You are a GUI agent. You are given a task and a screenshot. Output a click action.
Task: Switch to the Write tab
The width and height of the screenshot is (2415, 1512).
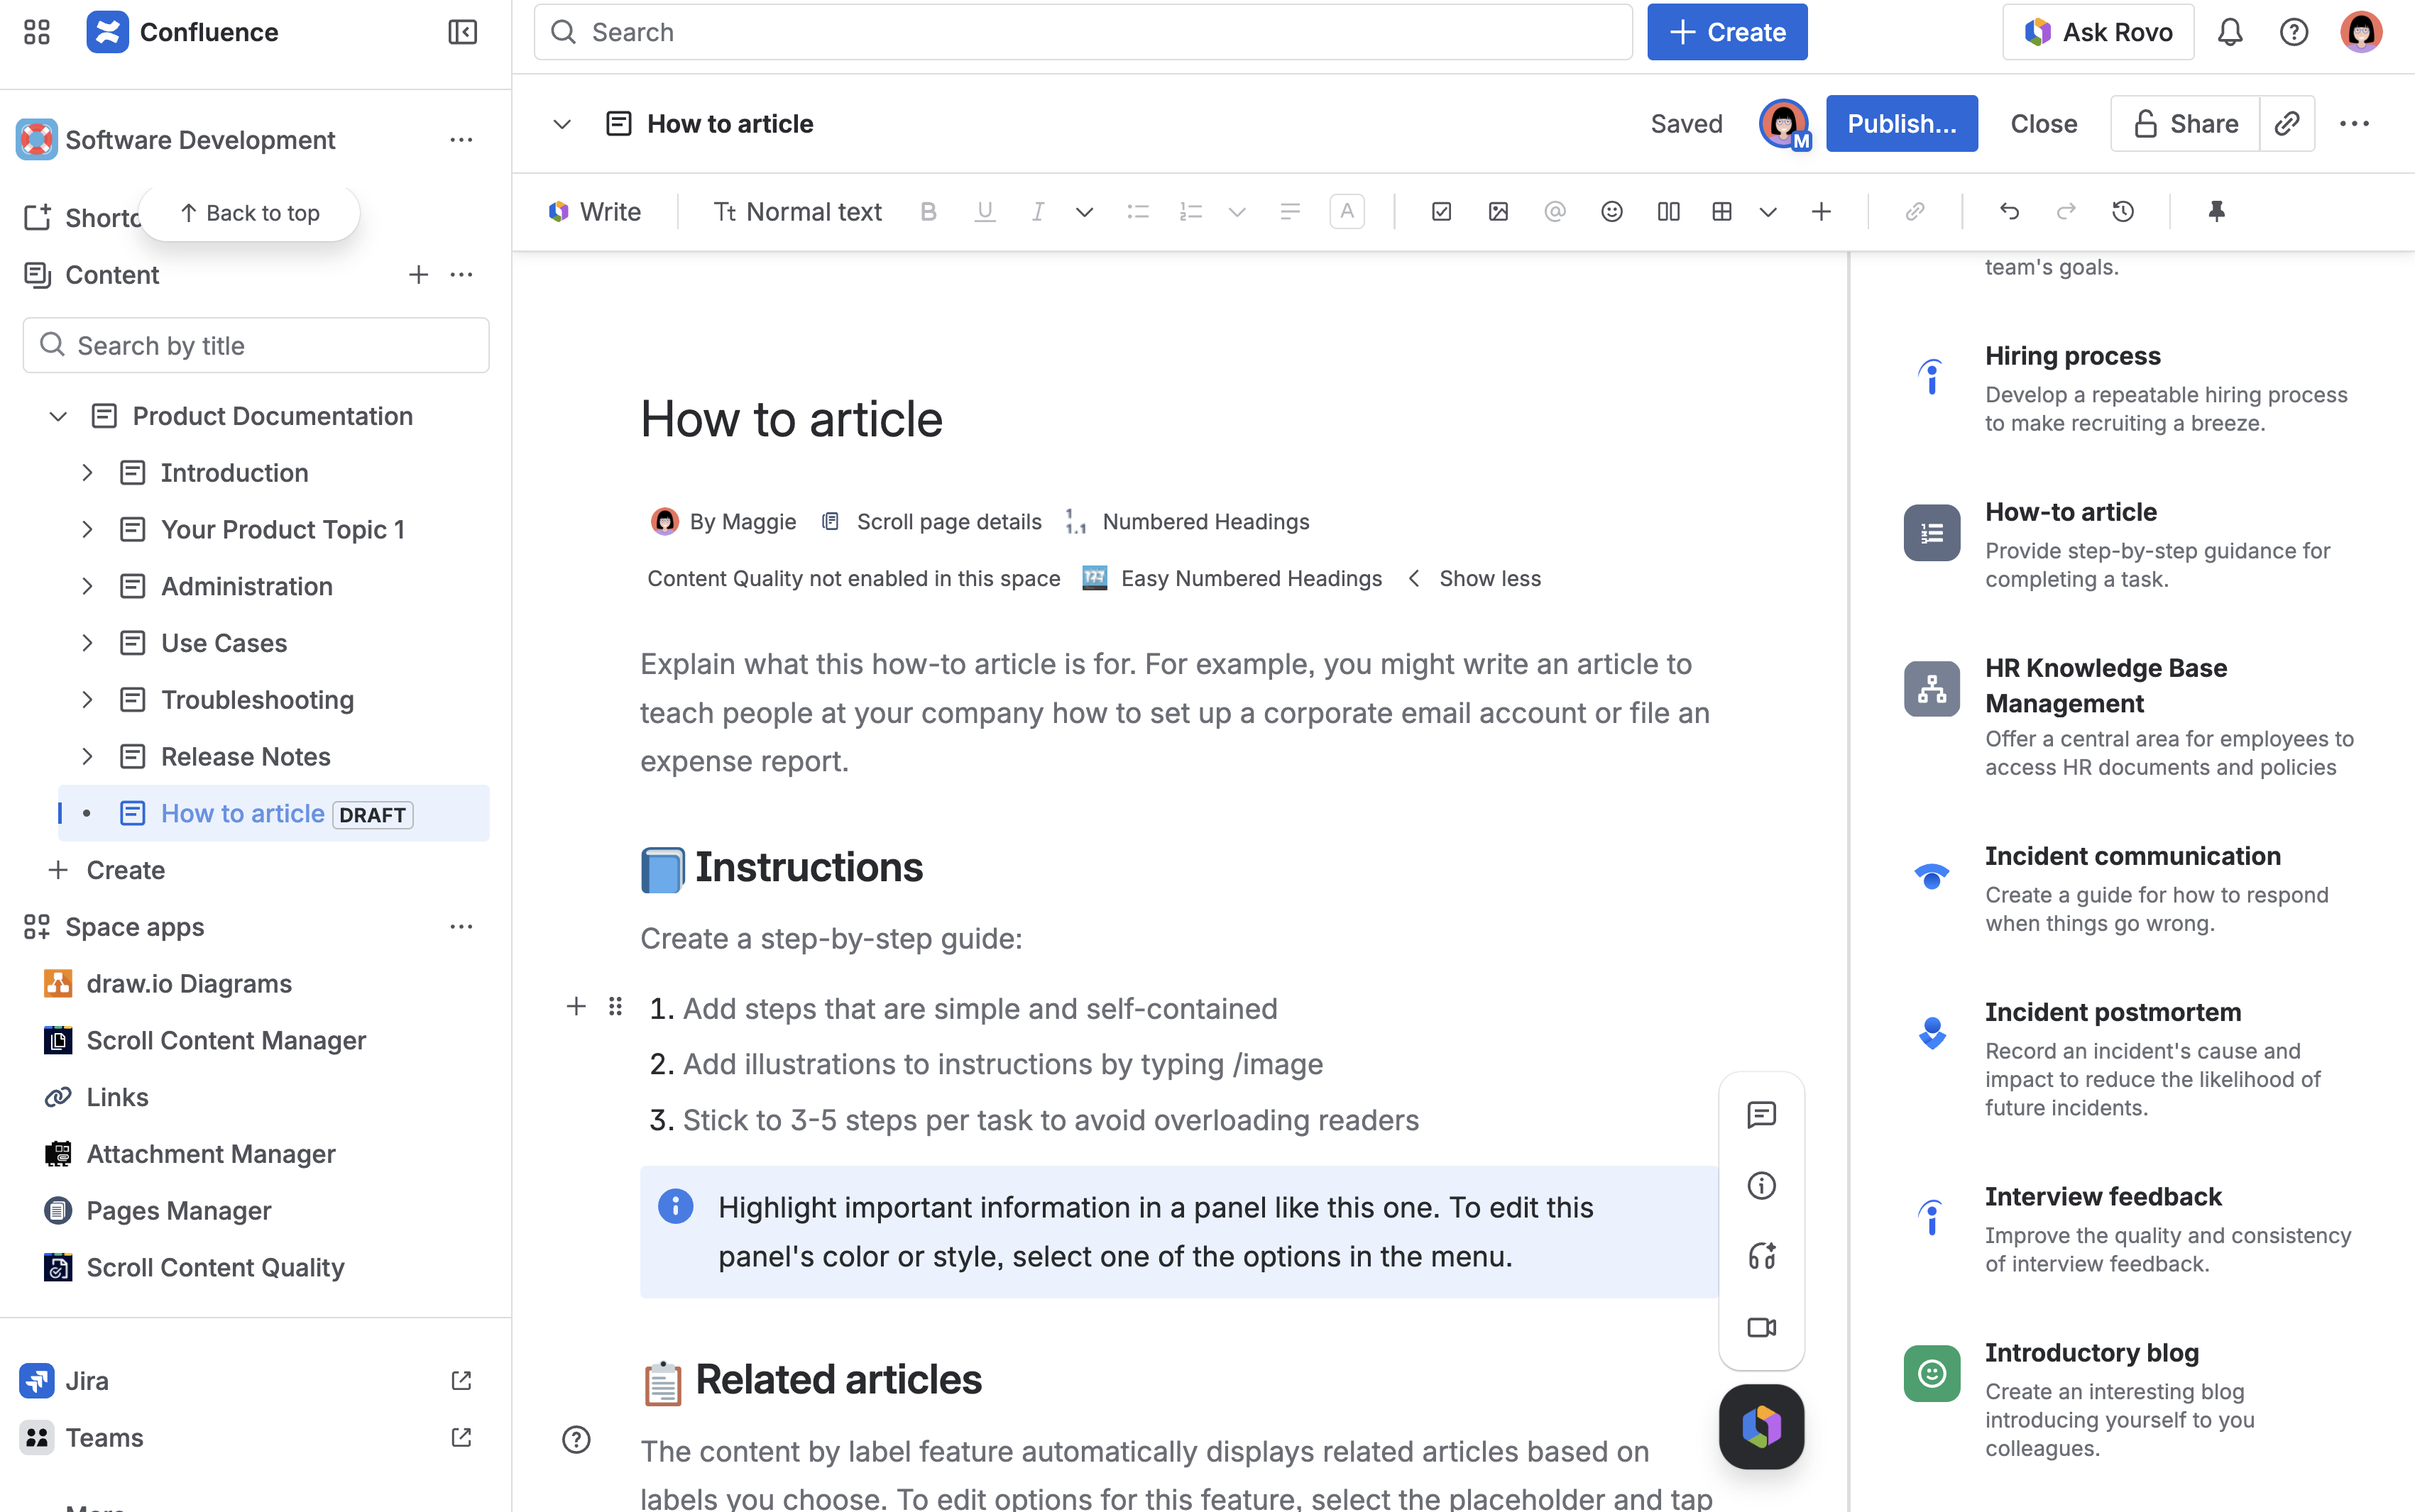click(594, 211)
